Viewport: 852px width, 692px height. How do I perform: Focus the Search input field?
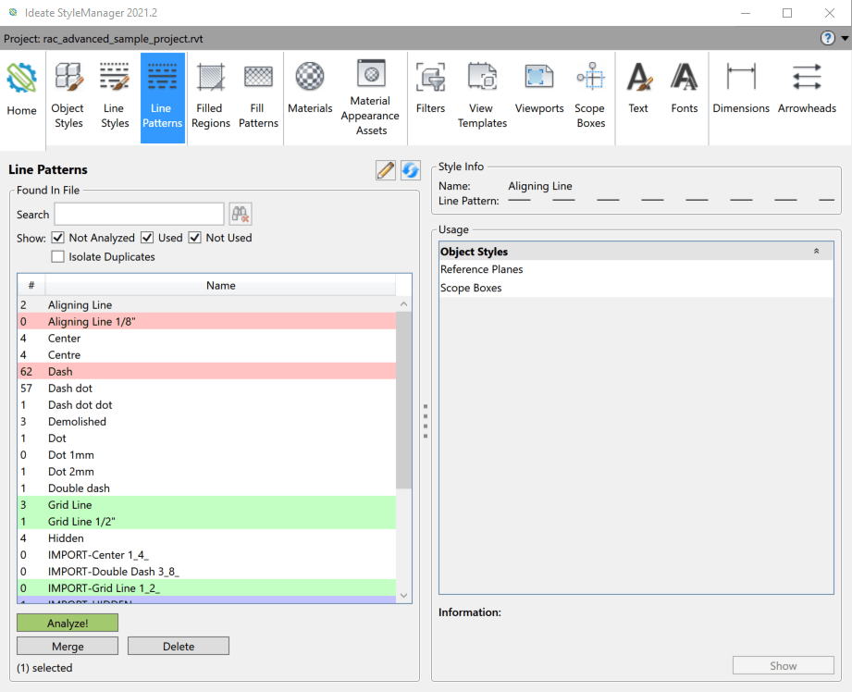pyautogui.click(x=139, y=215)
